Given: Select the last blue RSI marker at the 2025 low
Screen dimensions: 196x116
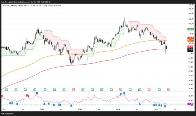Looking at the screenshot, I should (165, 106).
